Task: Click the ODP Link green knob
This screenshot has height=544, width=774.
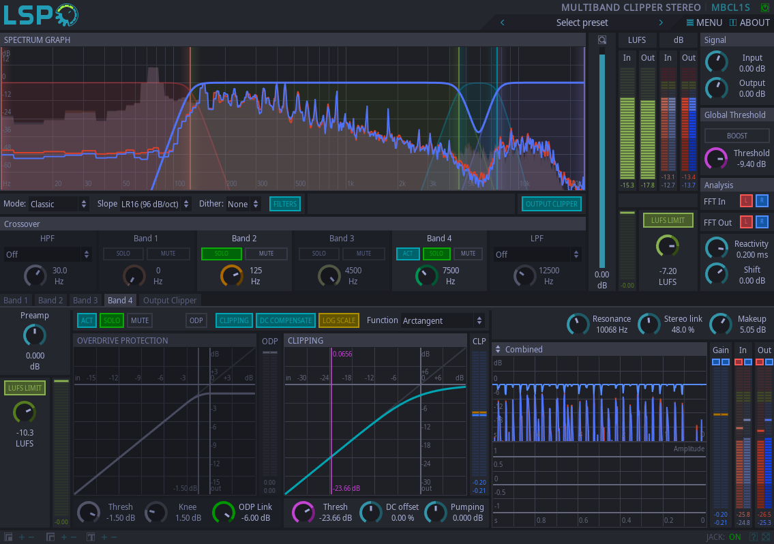Action: [x=223, y=513]
